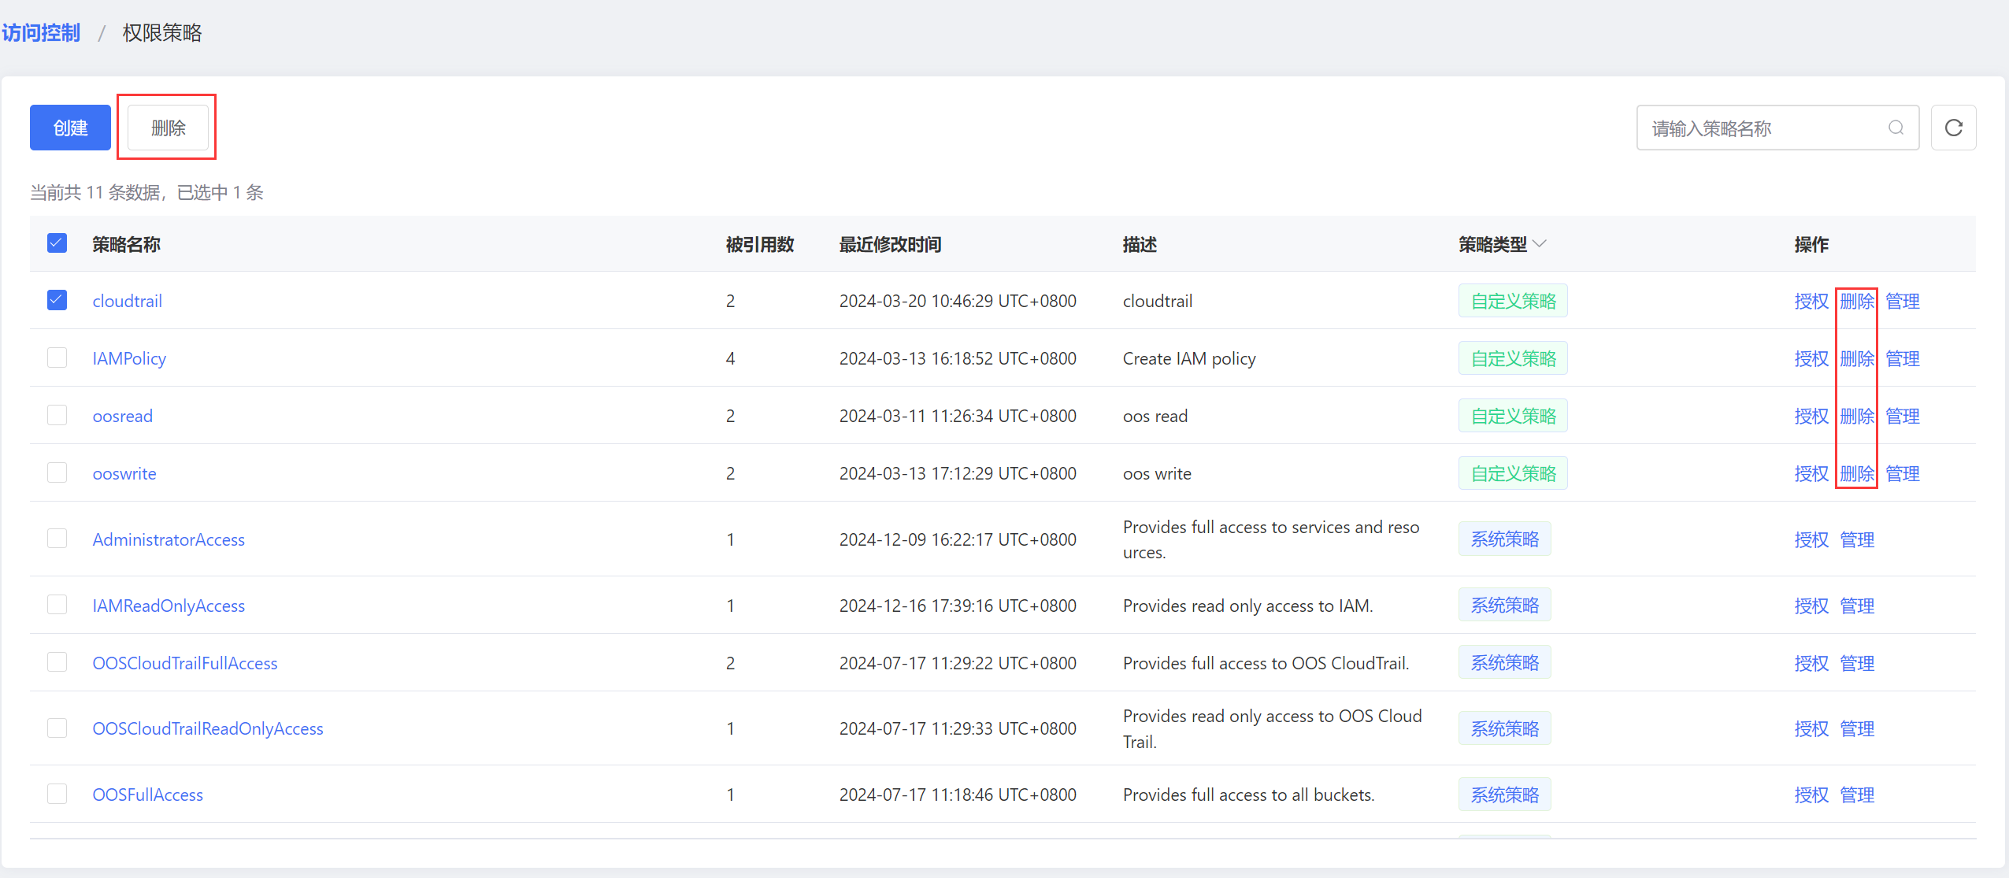Click 管理 for OOSFullAccess row
Viewport: 2009px width, 878px height.
[x=1857, y=795]
